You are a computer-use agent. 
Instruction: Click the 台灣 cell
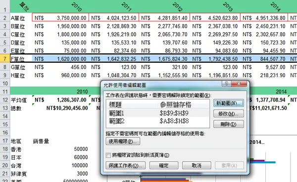[21, 166]
